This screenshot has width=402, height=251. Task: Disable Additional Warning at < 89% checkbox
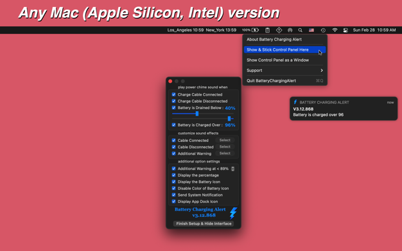tap(173, 168)
